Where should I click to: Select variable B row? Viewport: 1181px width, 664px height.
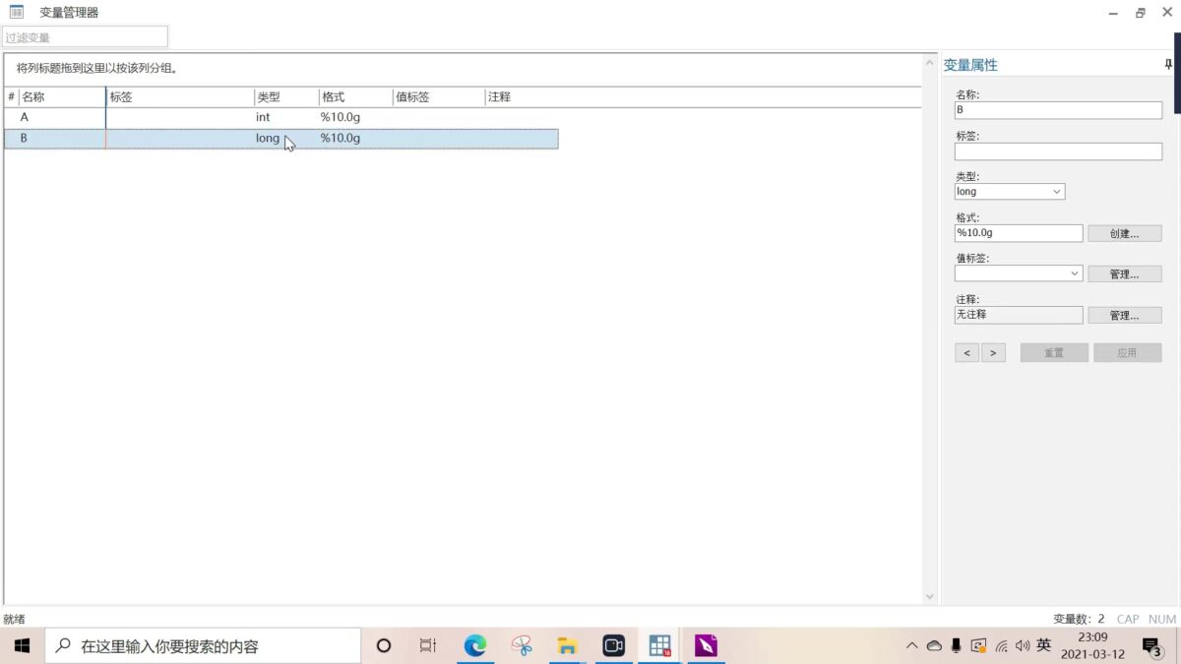281,139
